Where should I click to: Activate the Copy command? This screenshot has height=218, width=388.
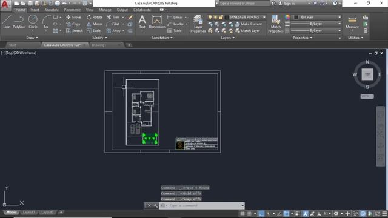click(x=73, y=24)
